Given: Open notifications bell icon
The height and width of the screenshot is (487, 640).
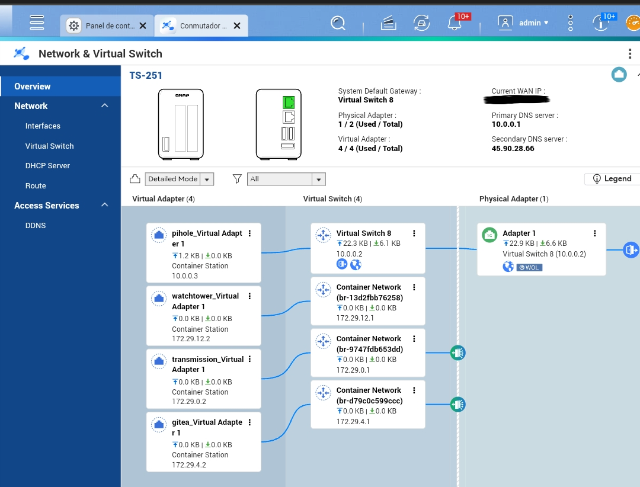Looking at the screenshot, I should point(455,23).
